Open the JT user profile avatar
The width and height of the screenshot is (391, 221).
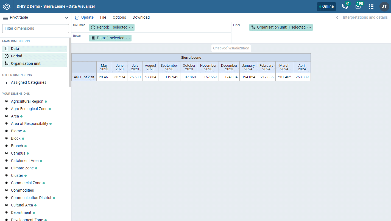tap(384, 7)
